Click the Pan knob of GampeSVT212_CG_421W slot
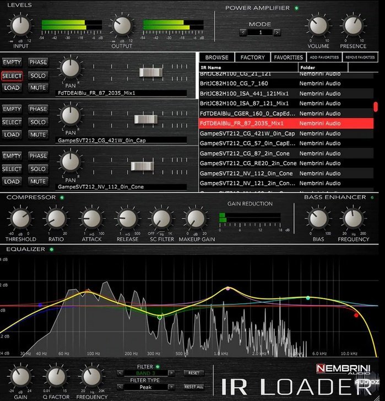The height and width of the screenshot is (401, 385). click(x=71, y=116)
